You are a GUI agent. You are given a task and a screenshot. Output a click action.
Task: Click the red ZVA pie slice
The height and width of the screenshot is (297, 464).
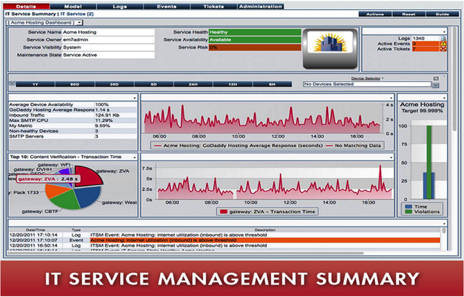(x=87, y=177)
